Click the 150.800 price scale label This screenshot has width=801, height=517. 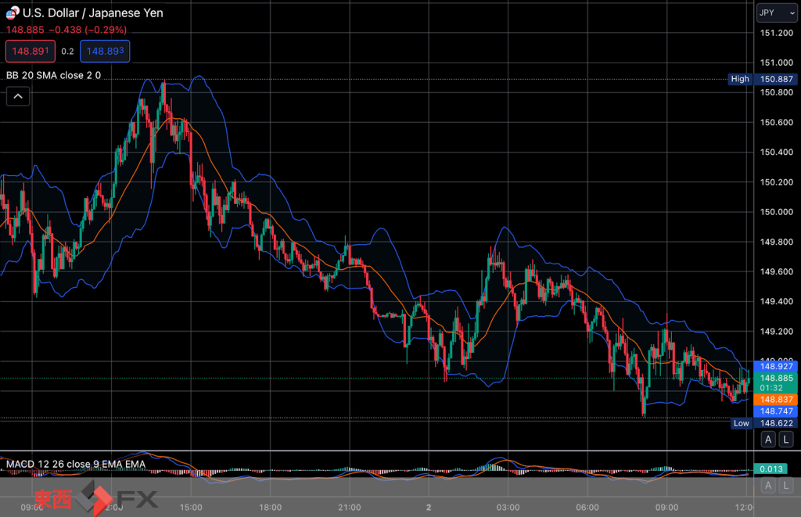click(x=777, y=92)
